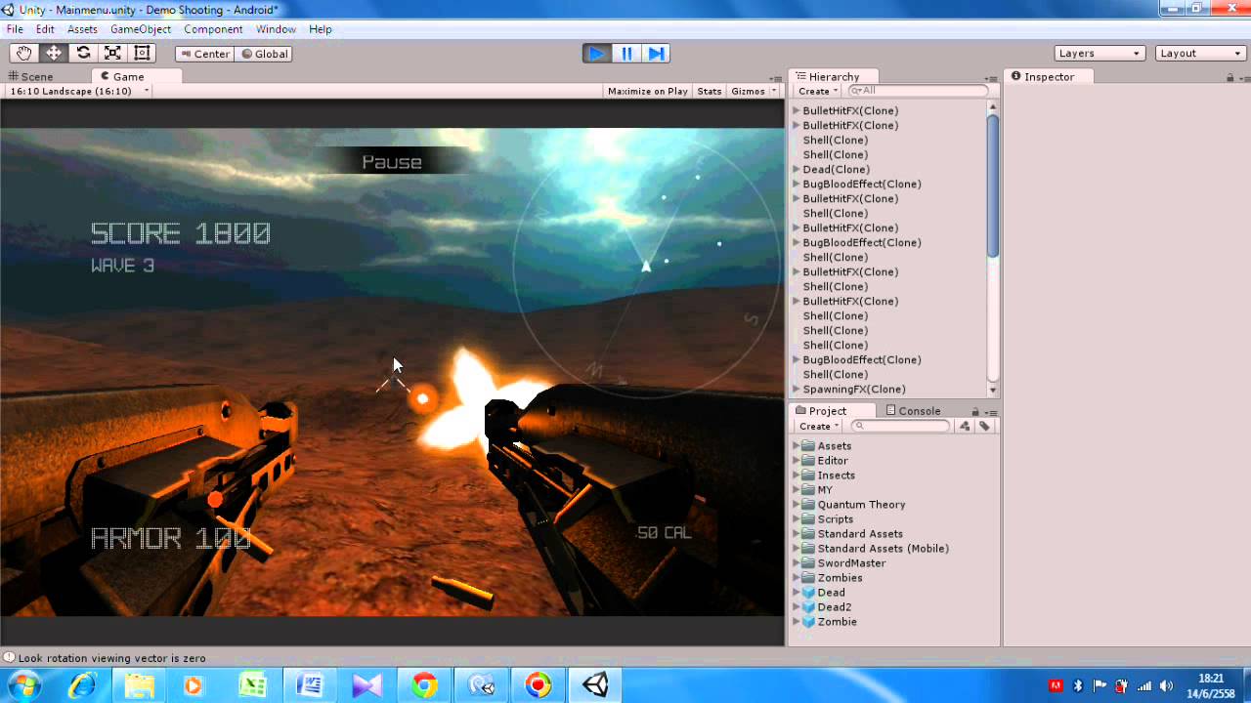Expand first BulletHitFX(Clone) in Hierarchy

click(x=796, y=110)
